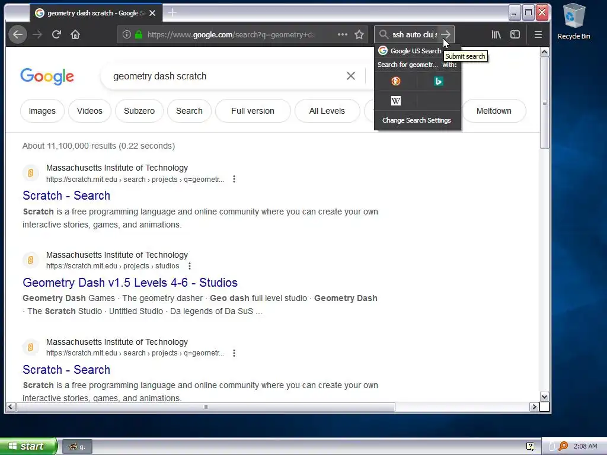Image resolution: width=607 pixels, height=455 pixels.
Task: Select the All Levels chip
Action: 327,111
